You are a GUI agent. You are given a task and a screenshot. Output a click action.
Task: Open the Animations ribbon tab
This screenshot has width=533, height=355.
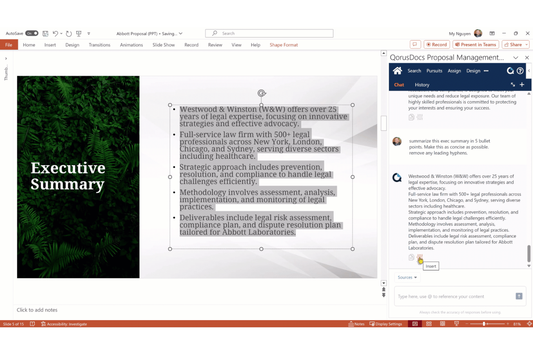coord(131,45)
